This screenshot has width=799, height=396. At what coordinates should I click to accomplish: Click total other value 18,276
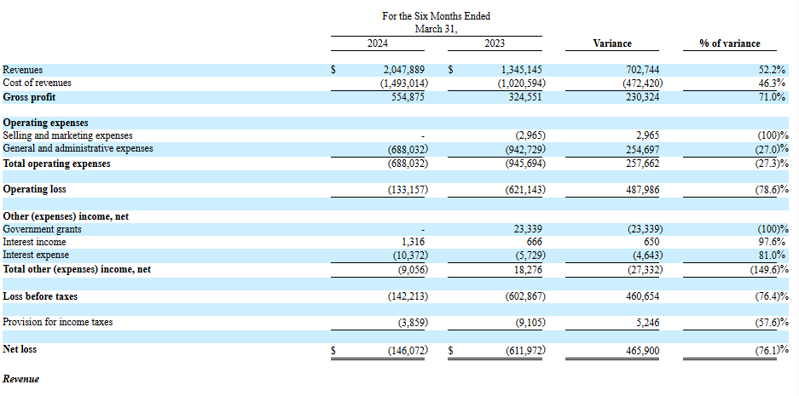[528, 269]
